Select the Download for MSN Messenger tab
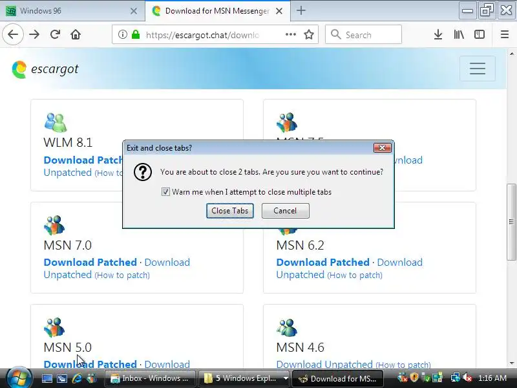This screenshot has height=388, width=517. click(218, 11)
